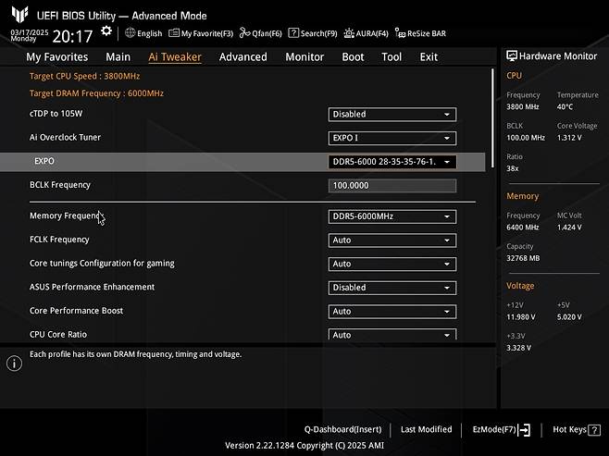Select the Ai Overclock Tuner label
The height and width of the screenshot is (456, 609).
point(65,138)
